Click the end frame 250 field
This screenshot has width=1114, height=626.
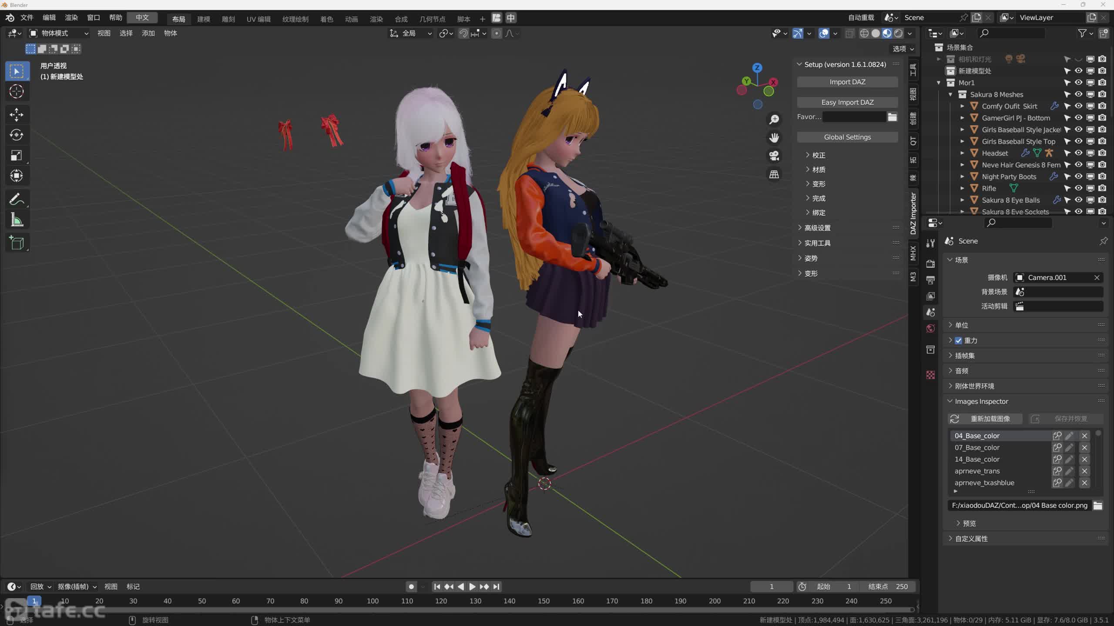pos(888,587)
